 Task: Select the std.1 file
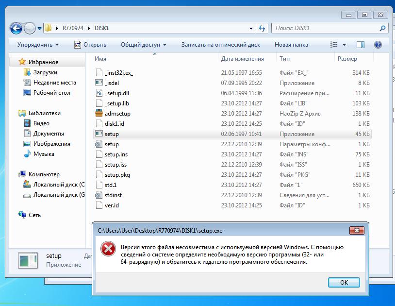(x=111, y=185)
